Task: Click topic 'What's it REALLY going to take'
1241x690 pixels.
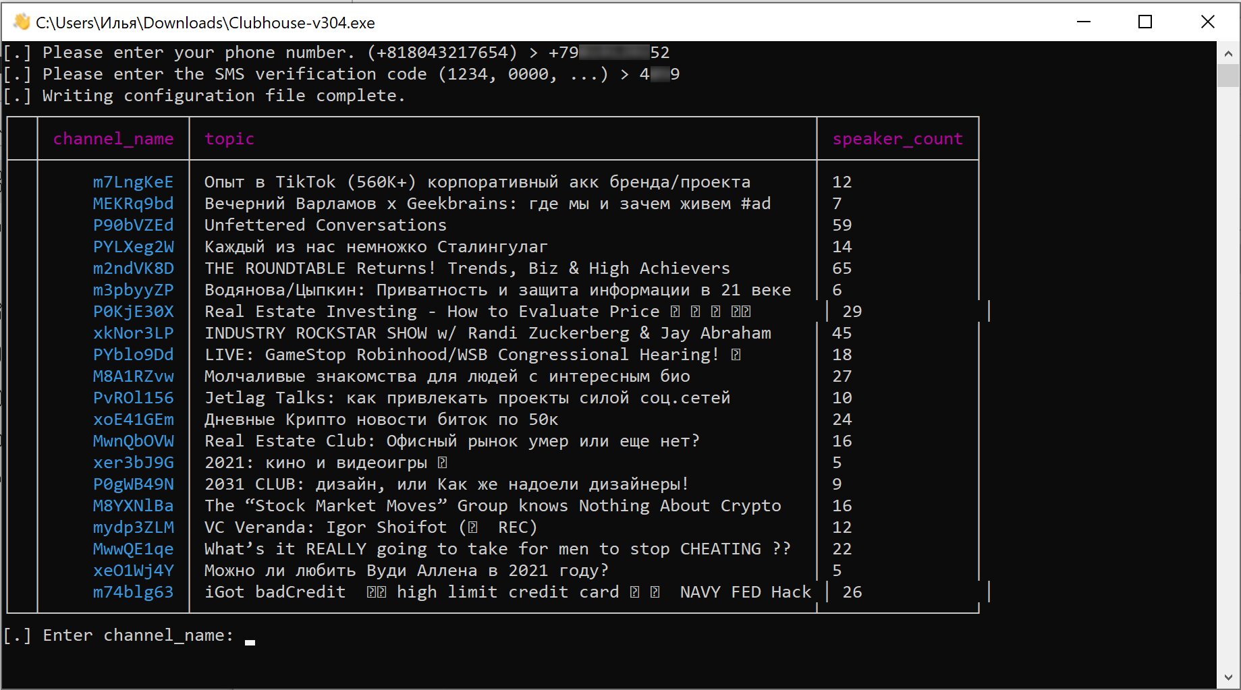Action: coord(497,549)
